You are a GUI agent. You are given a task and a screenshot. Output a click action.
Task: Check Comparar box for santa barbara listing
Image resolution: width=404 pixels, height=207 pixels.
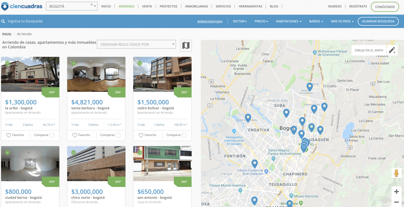tap(118, 135)
